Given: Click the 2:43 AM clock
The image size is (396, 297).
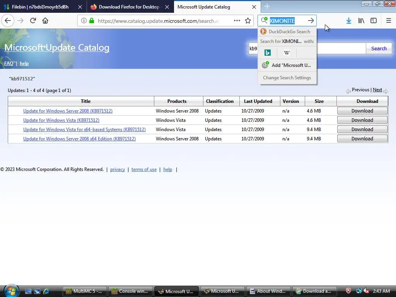Looking at the screenshot, I should (381, 291).
